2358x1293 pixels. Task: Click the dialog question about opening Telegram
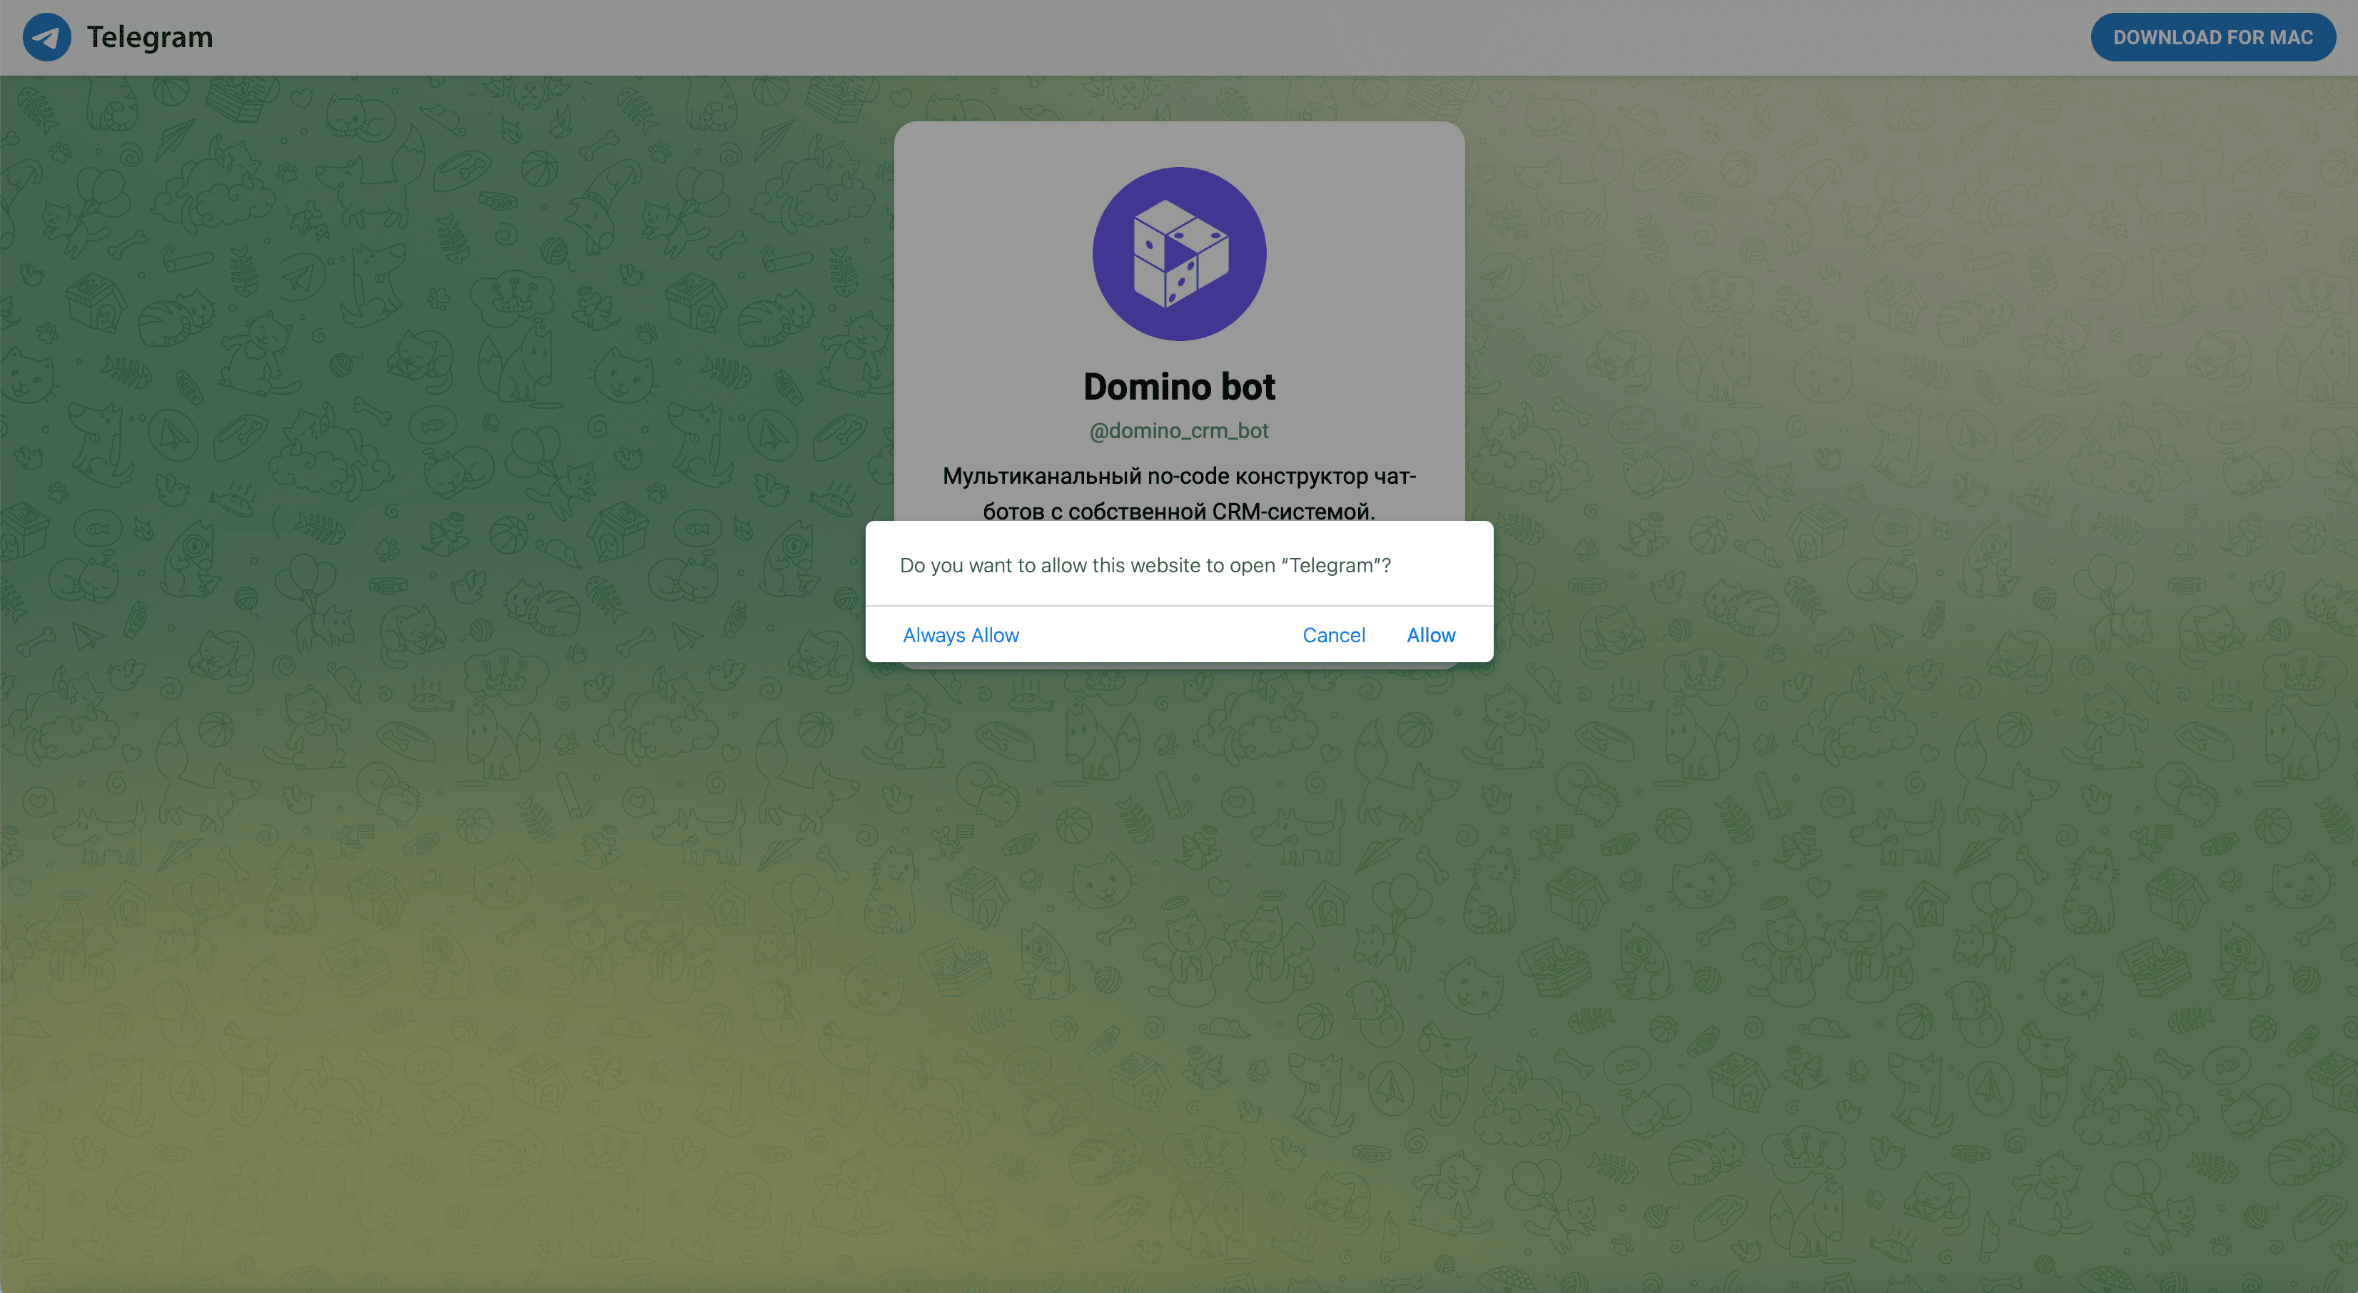[1145, 566]
